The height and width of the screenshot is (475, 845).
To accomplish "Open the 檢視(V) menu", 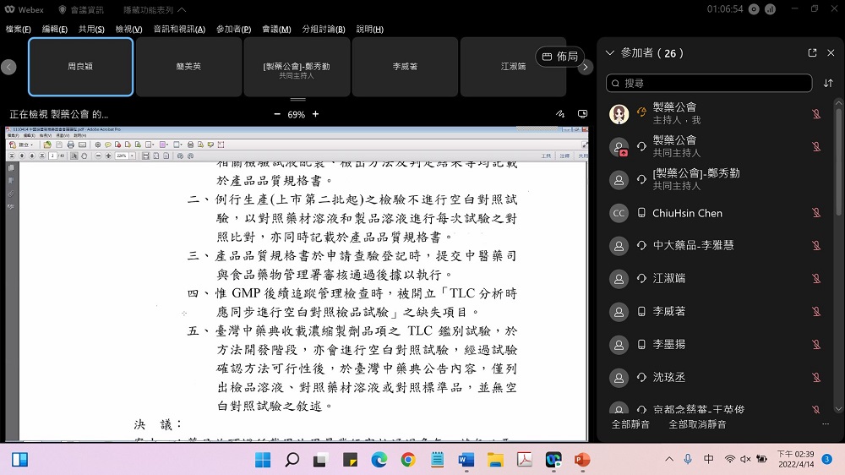I will tap(128, 29).
